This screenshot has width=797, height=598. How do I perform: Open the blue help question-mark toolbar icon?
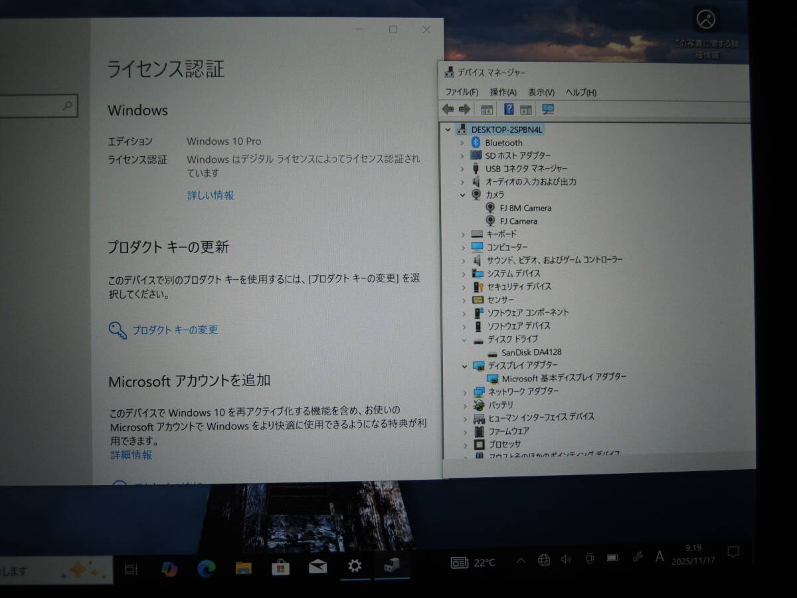509,109
